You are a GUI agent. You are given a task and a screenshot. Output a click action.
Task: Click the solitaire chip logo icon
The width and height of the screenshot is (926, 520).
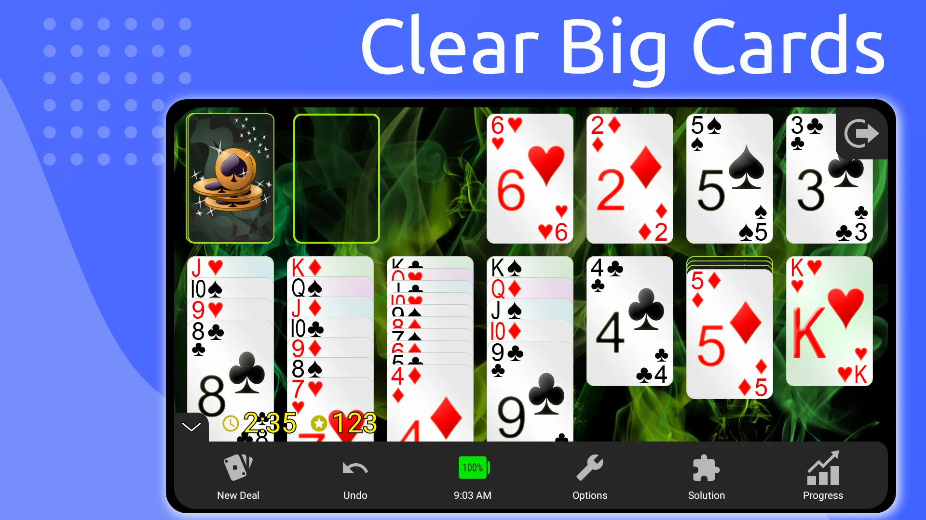pyautogui.click(x=231, y=178)
